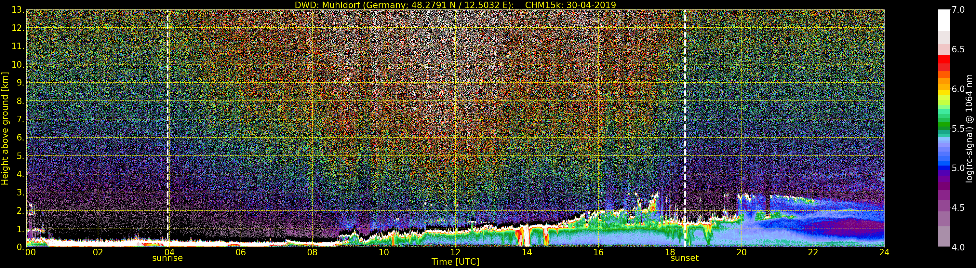Pick the white top segment of the colorbar
Screen dimensions: 976x268
click(x=944, y=20)
